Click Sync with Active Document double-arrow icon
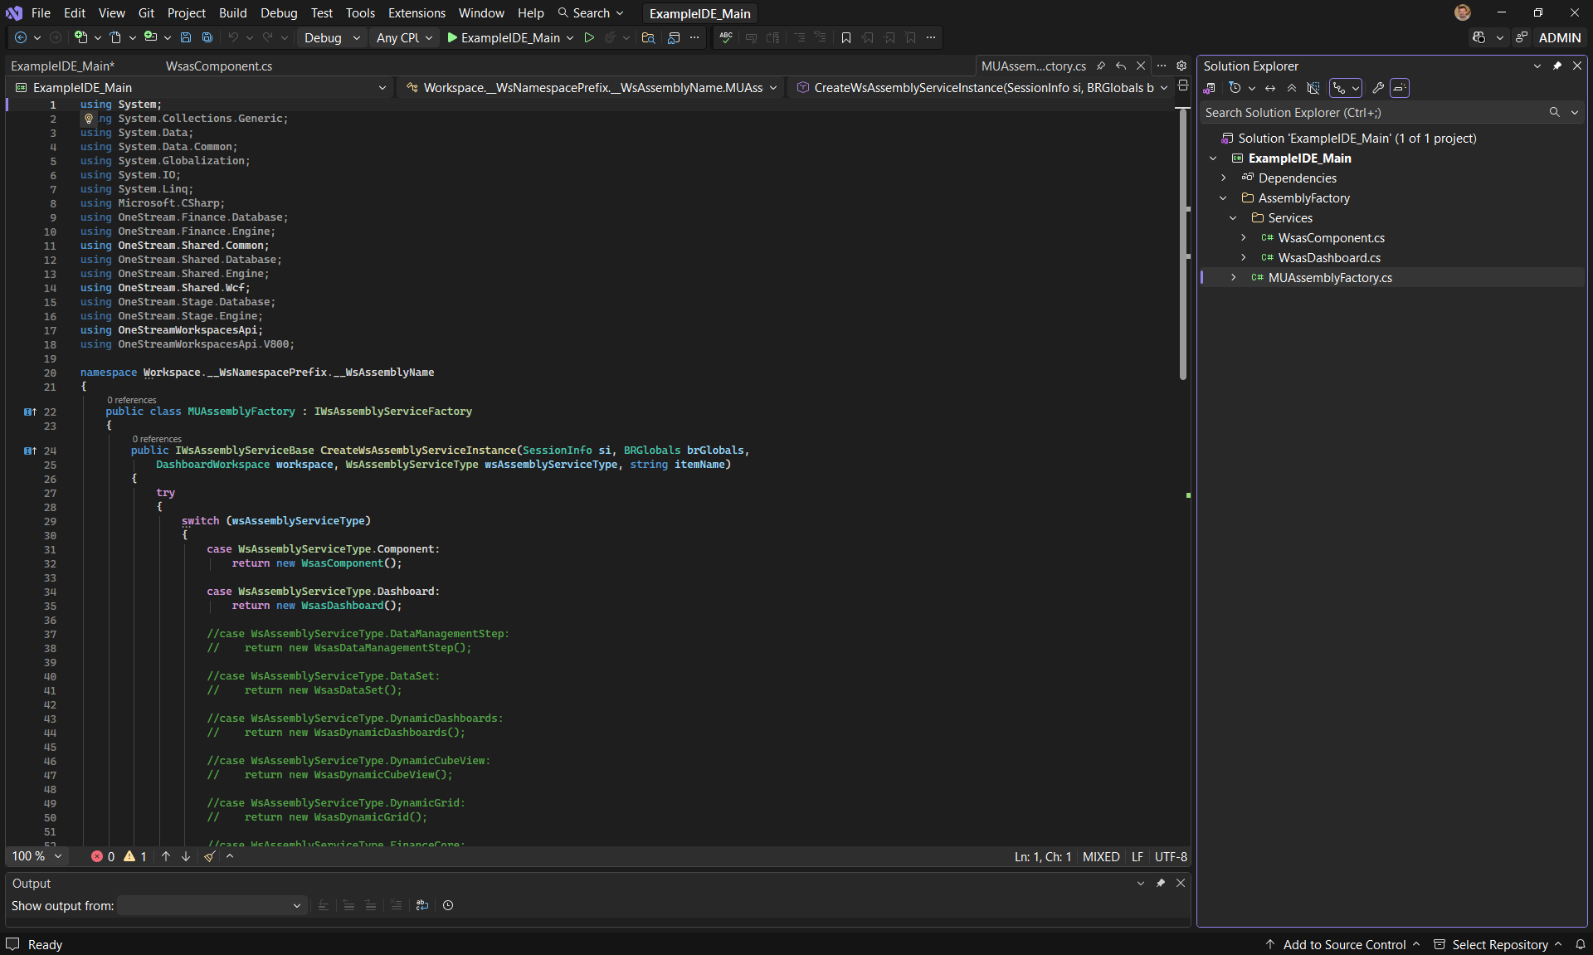Viewport: 1593px width, 955px height. tap(1270, 88)
